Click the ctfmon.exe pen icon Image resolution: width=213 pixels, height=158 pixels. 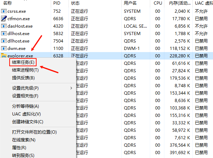pos(4,18)
